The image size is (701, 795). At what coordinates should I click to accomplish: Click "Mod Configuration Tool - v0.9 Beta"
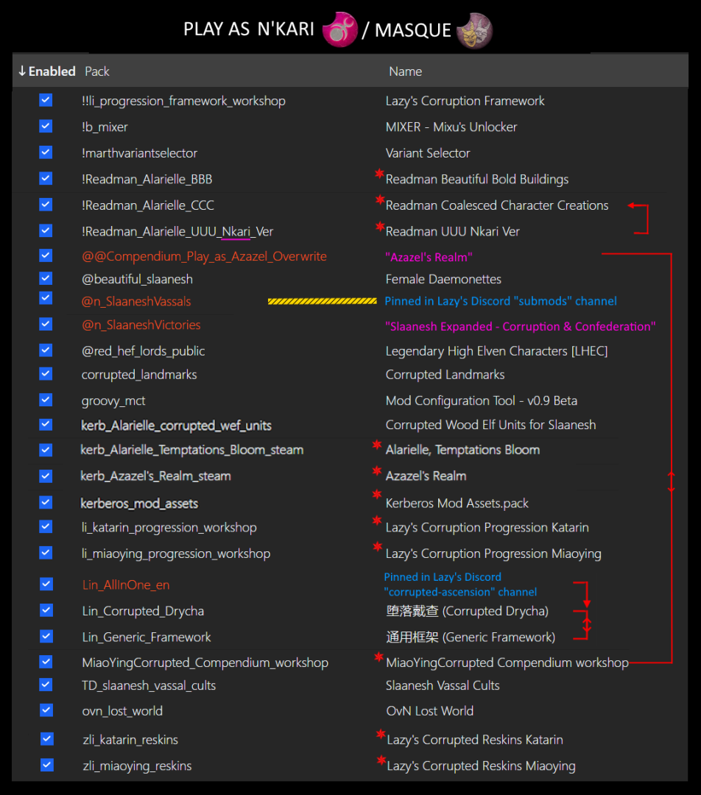[x=482, y=400]
